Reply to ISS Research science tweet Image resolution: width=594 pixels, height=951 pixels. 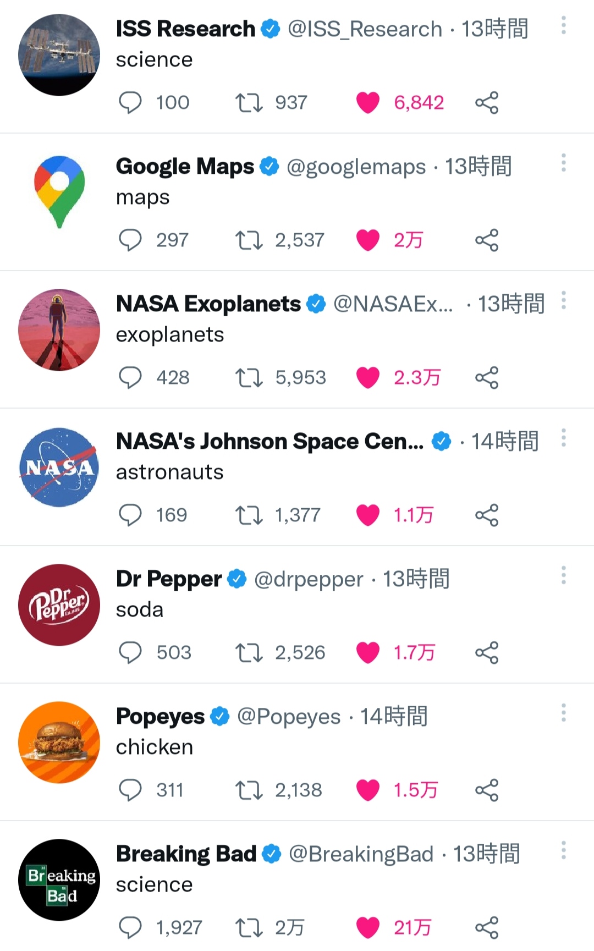pyautogui.click(x=130, y=103)
